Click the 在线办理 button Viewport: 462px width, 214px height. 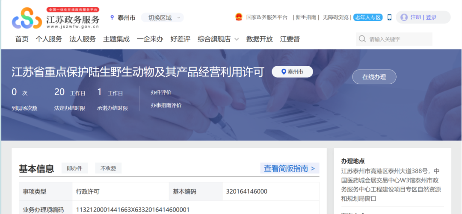374,77
